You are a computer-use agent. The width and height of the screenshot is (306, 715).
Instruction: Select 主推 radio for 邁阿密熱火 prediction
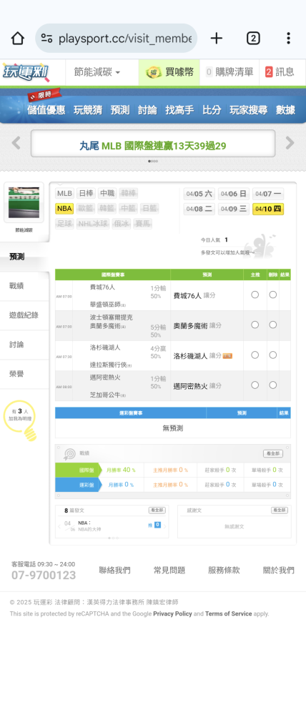coord(255,385)
